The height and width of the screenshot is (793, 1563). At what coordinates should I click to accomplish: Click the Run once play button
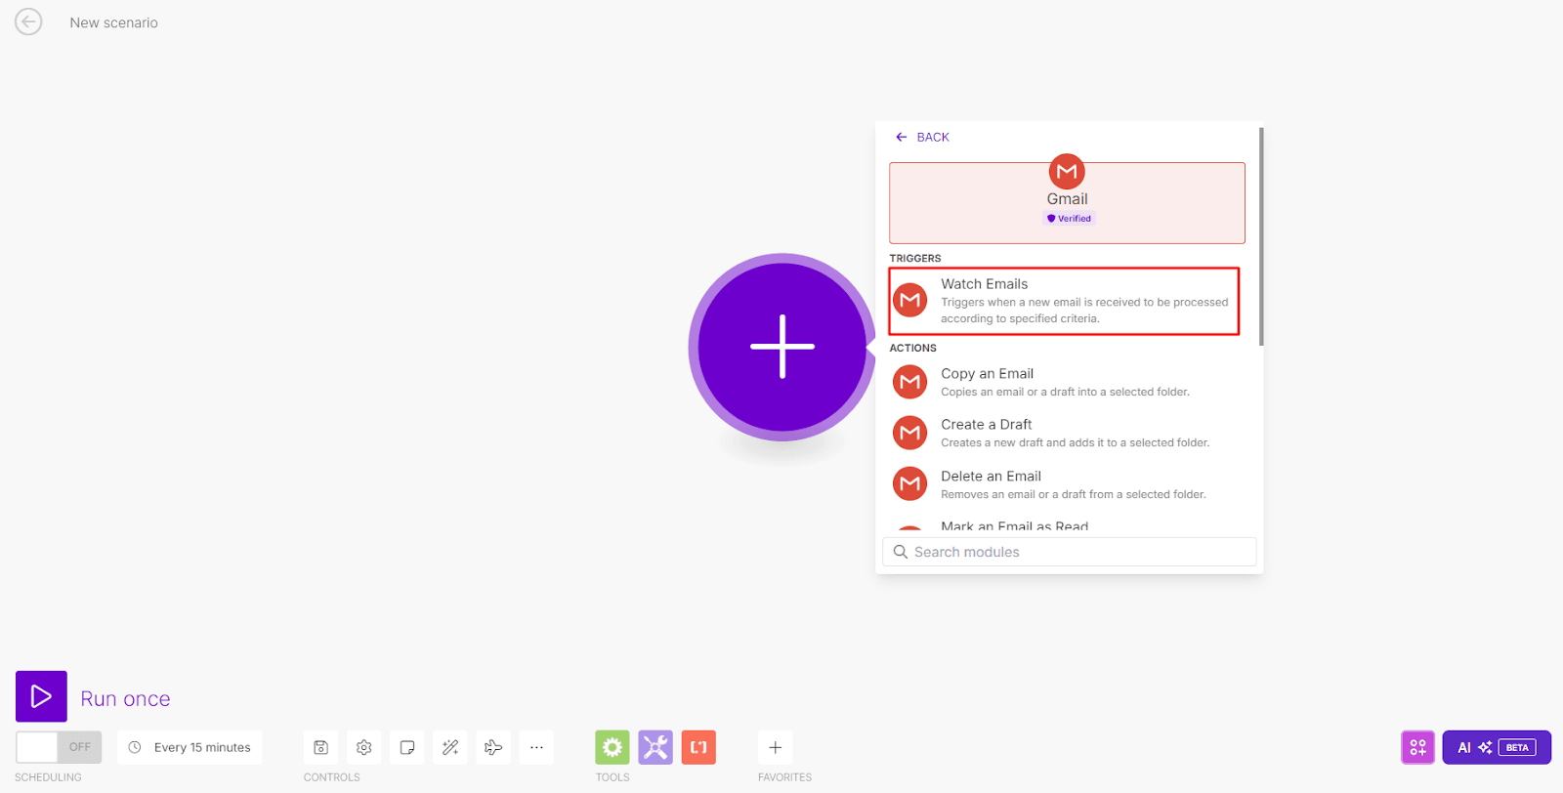coord(41,696)
